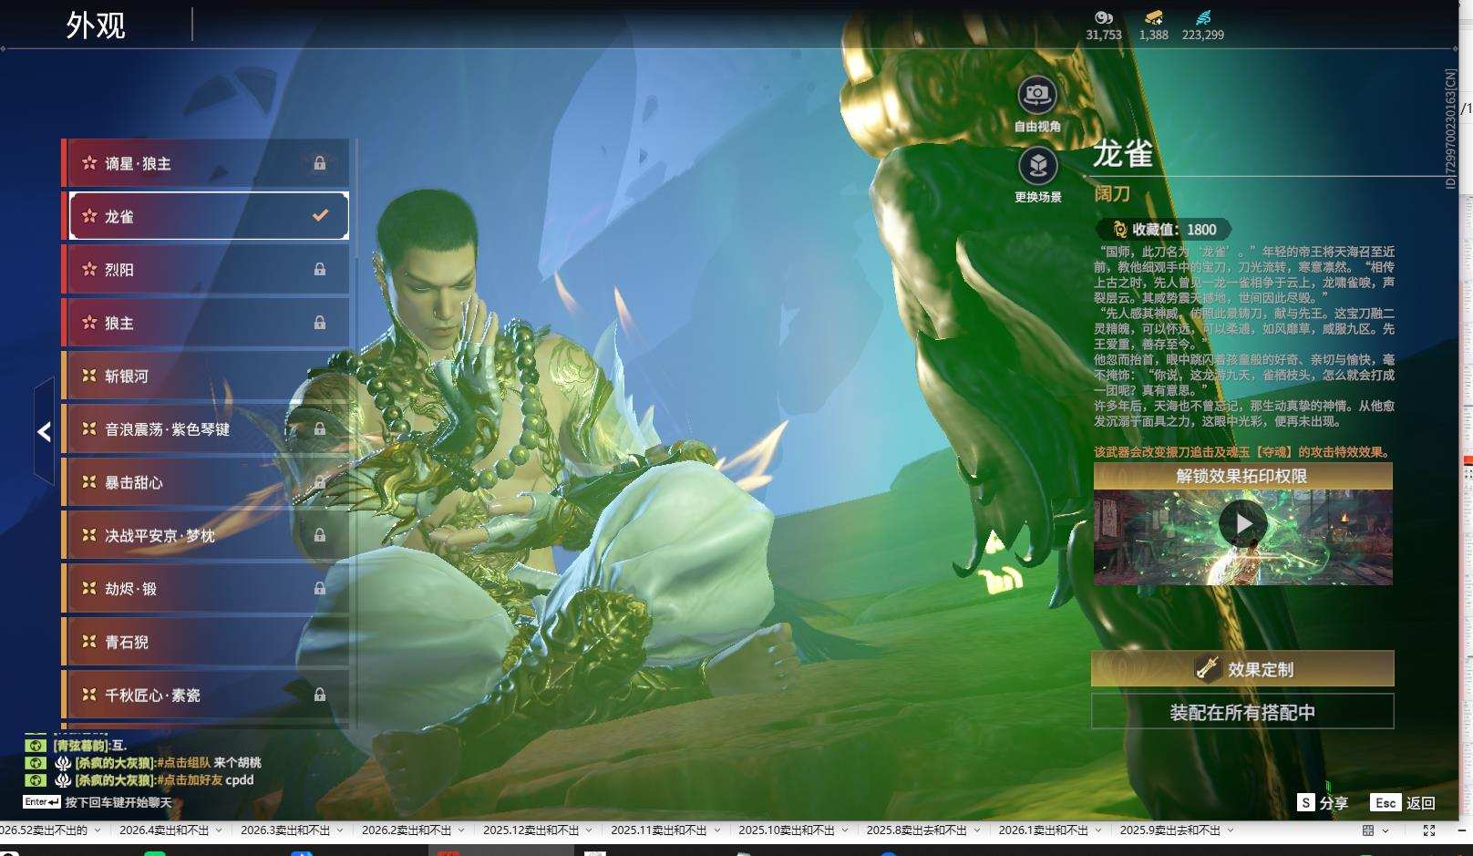
Task: Click the Esc 返回 back button
Action: [1403, 802]
